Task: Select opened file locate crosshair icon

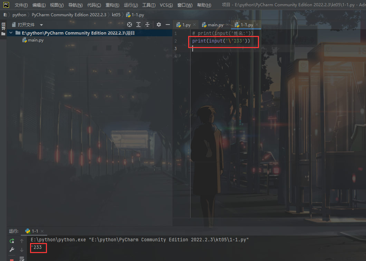Action: tap(129, 25)
